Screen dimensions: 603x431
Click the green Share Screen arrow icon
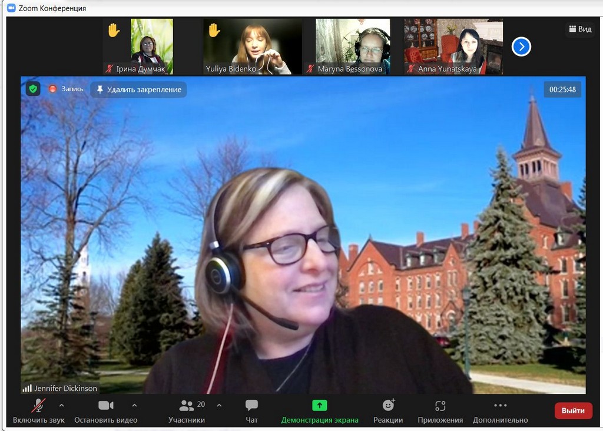319,405
